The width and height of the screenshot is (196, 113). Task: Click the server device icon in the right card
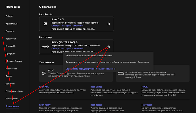[121, 73]
